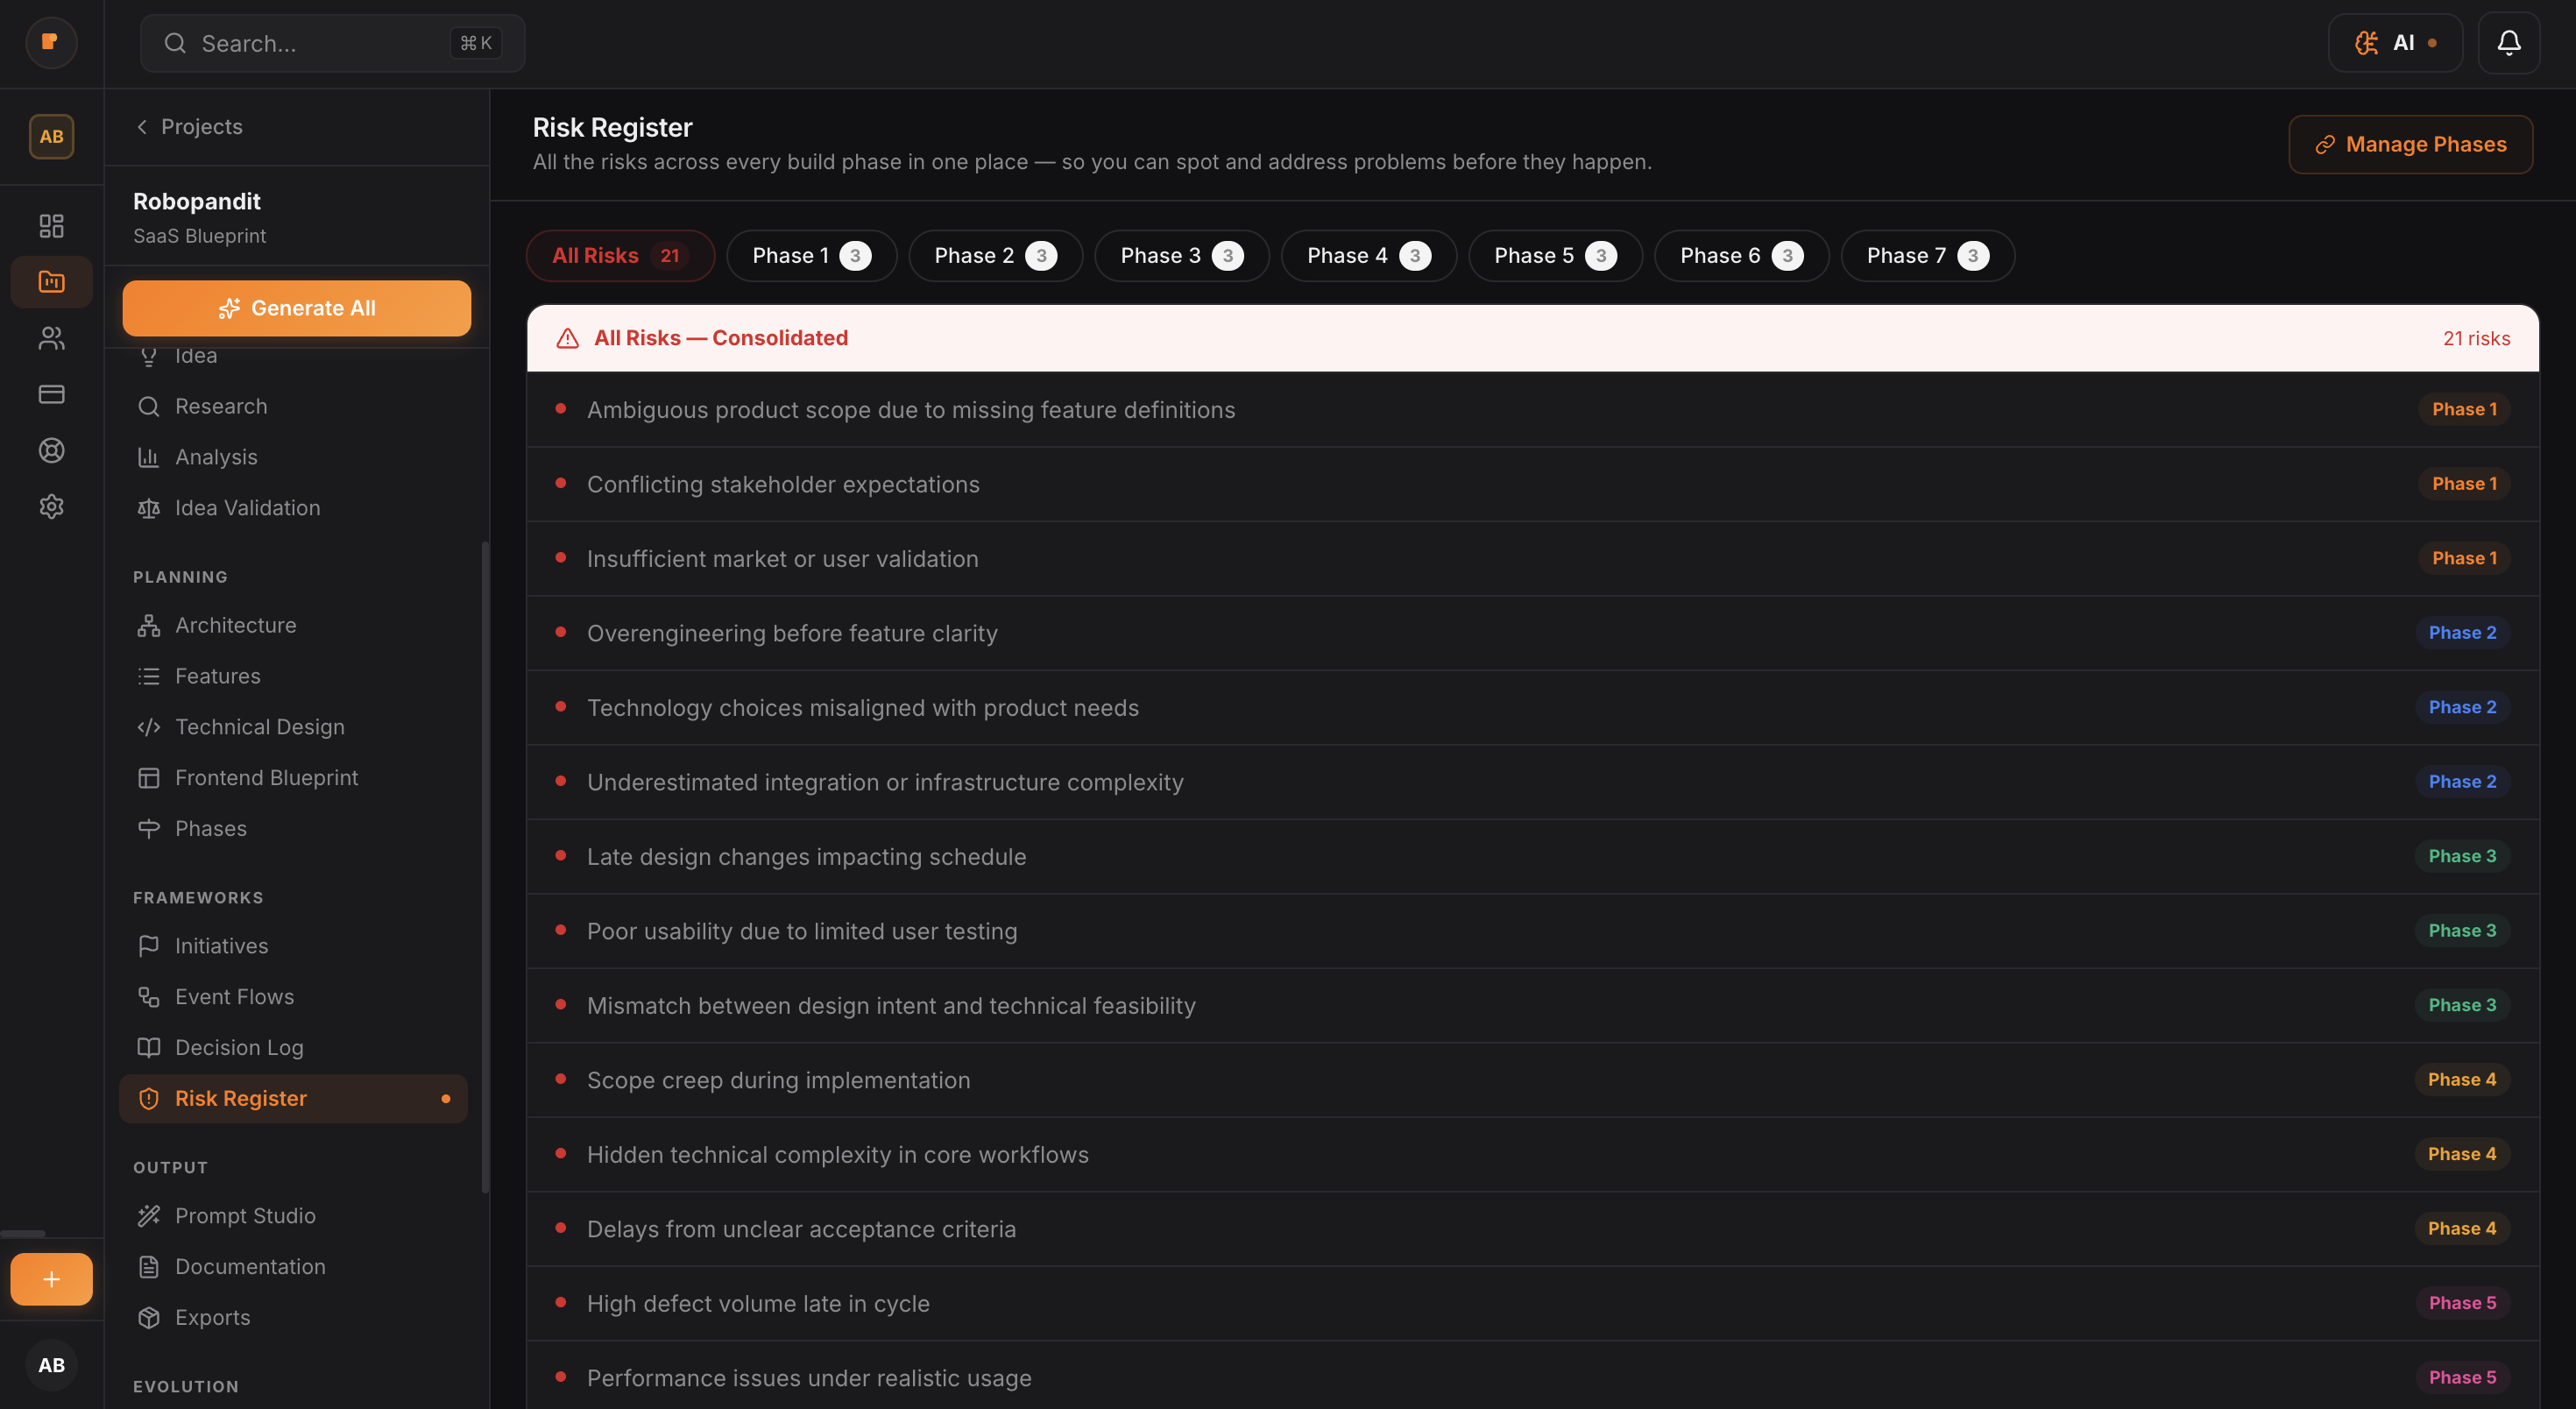The width and height of the screenshot is (2576, 1409).
Task: Click the Generate All button
Action: click(x=296, y=308)
